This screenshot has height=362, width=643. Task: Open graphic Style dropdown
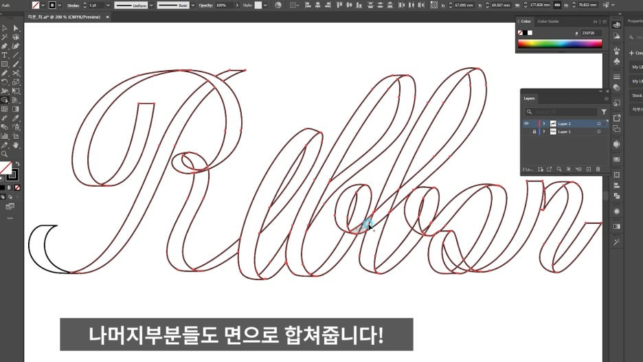pos(265,5)
